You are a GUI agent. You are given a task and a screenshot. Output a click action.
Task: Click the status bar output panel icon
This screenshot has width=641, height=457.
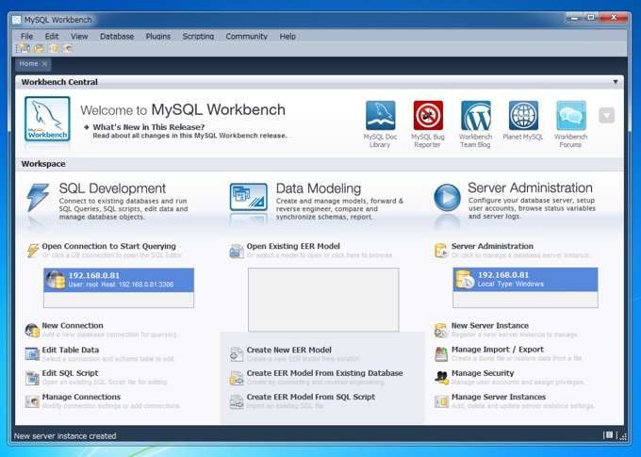[x=609, y=435]
